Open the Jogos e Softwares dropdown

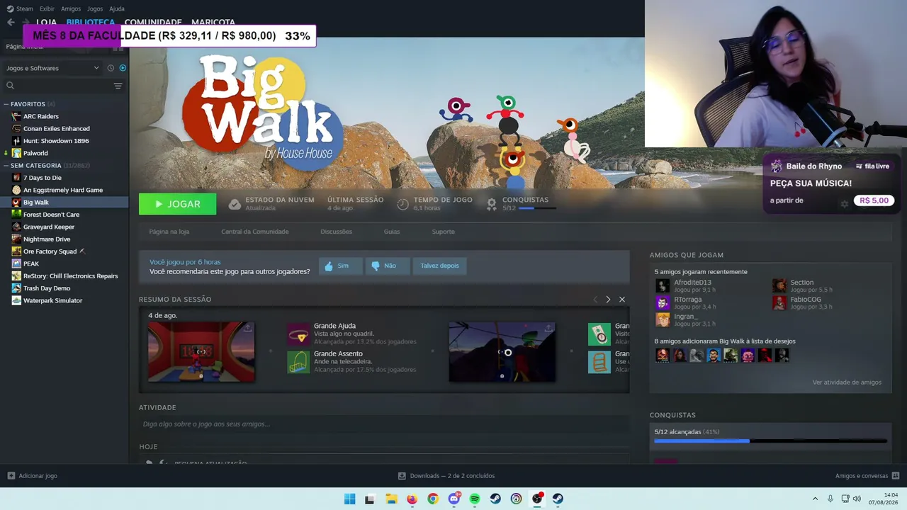coord(52,68)
